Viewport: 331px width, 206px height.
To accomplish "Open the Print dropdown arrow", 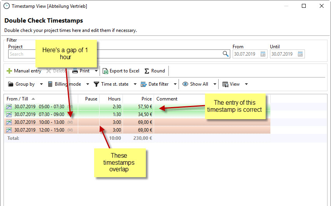I will tap(96, 71).
